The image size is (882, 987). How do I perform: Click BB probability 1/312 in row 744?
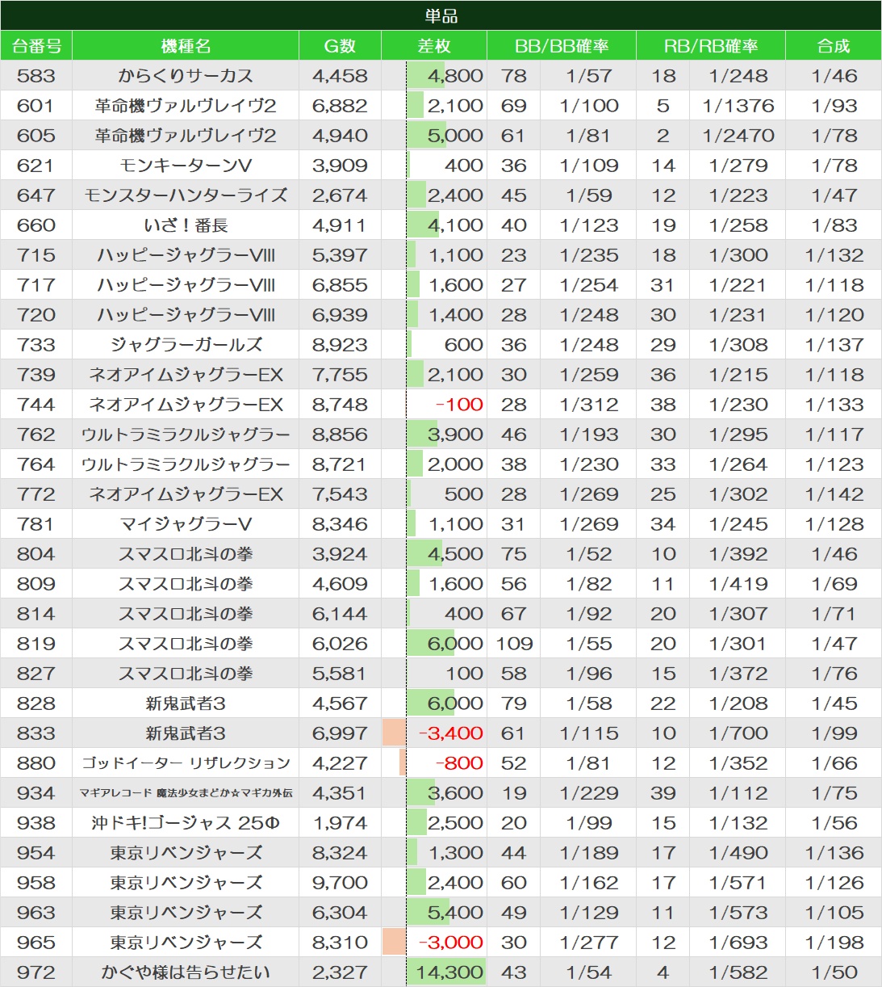coord(588,405)
